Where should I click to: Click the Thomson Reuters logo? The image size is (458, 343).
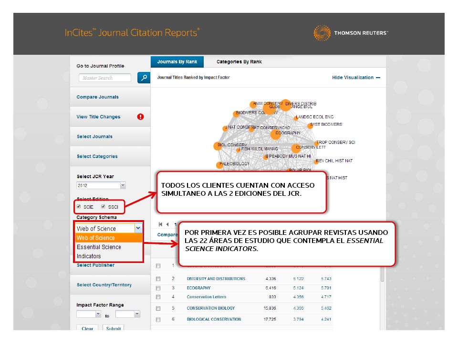(351, 33)
